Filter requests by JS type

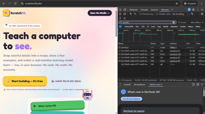pyautogui.click(x=148, y=27)
